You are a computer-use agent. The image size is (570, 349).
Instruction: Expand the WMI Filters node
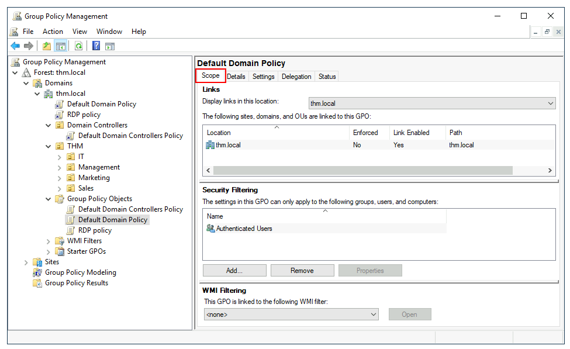tap(49, 241)
